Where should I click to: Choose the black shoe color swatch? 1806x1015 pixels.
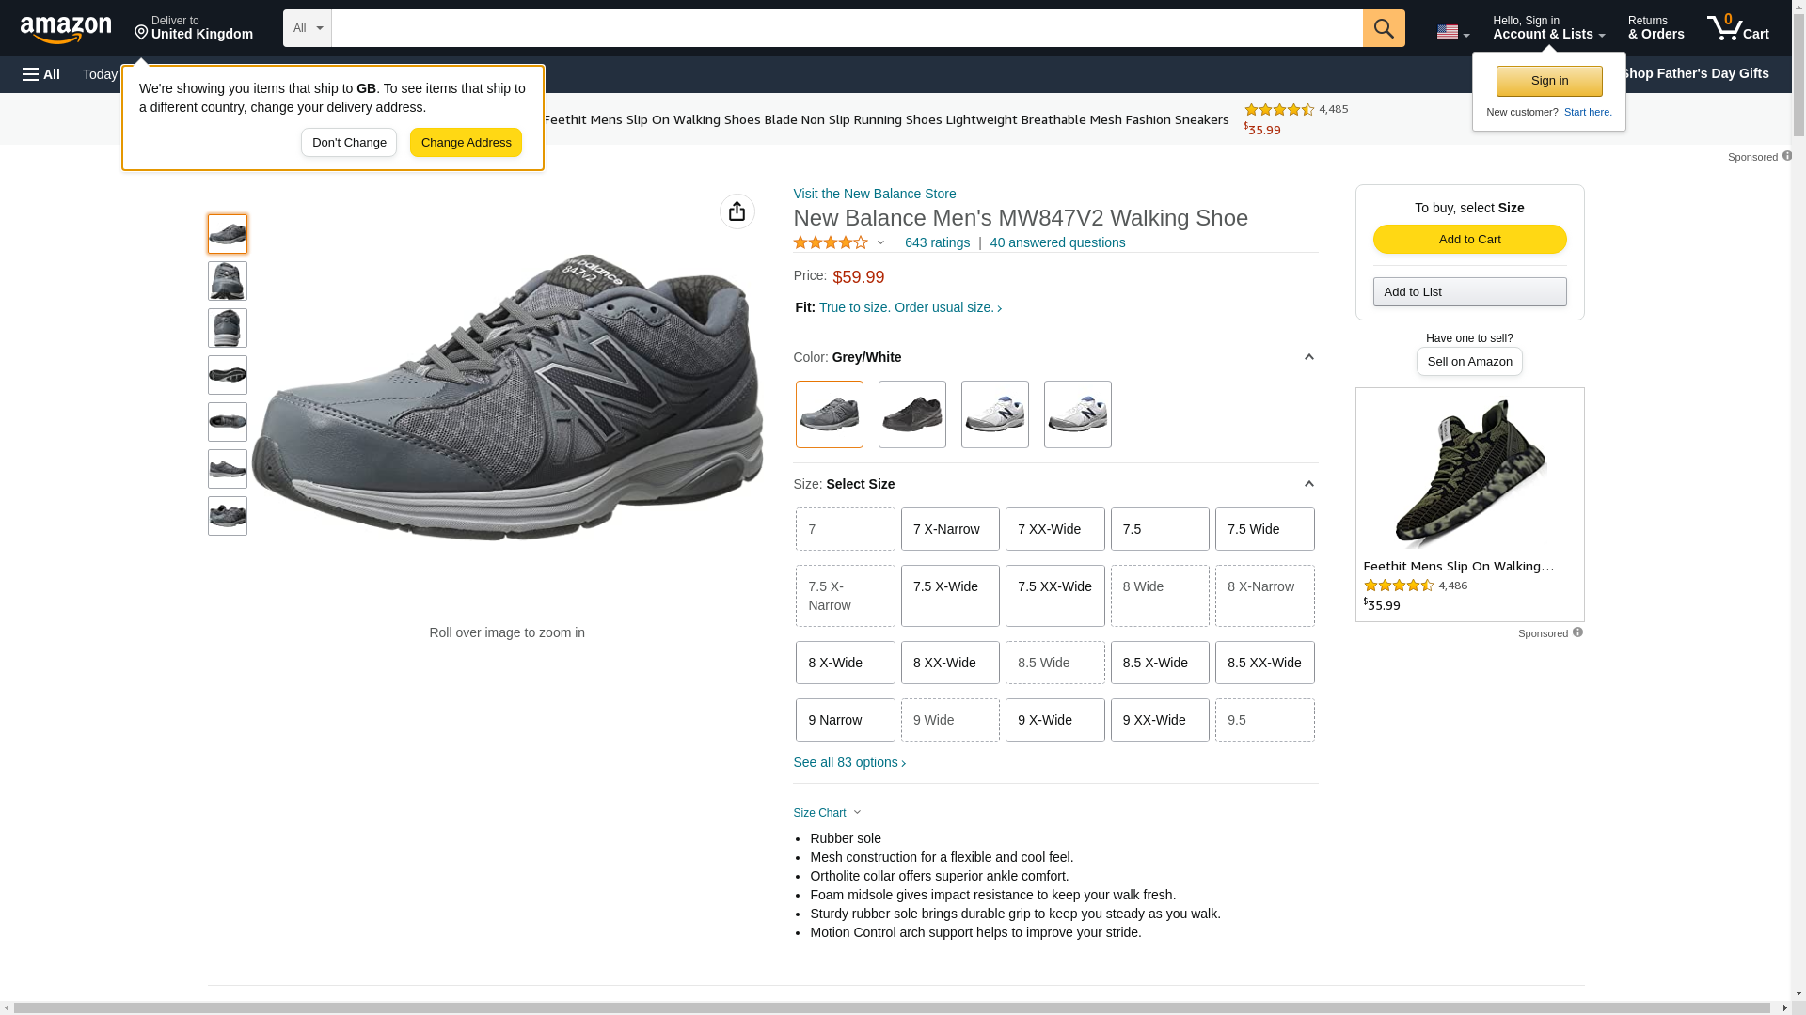click(911, 414)
